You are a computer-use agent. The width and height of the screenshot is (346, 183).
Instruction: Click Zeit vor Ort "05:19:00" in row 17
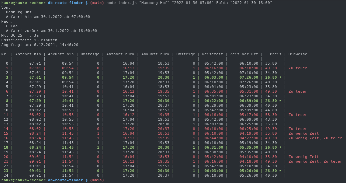coord(249,143)
